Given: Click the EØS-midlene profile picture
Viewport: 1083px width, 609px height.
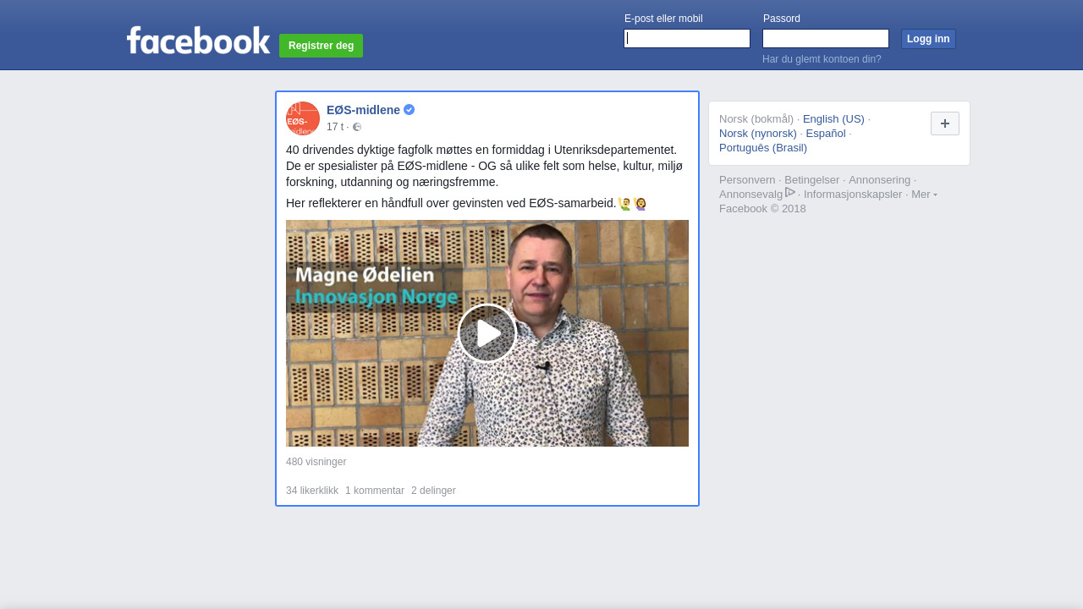Looking at the screenshot, I should [x=303, y=118].
